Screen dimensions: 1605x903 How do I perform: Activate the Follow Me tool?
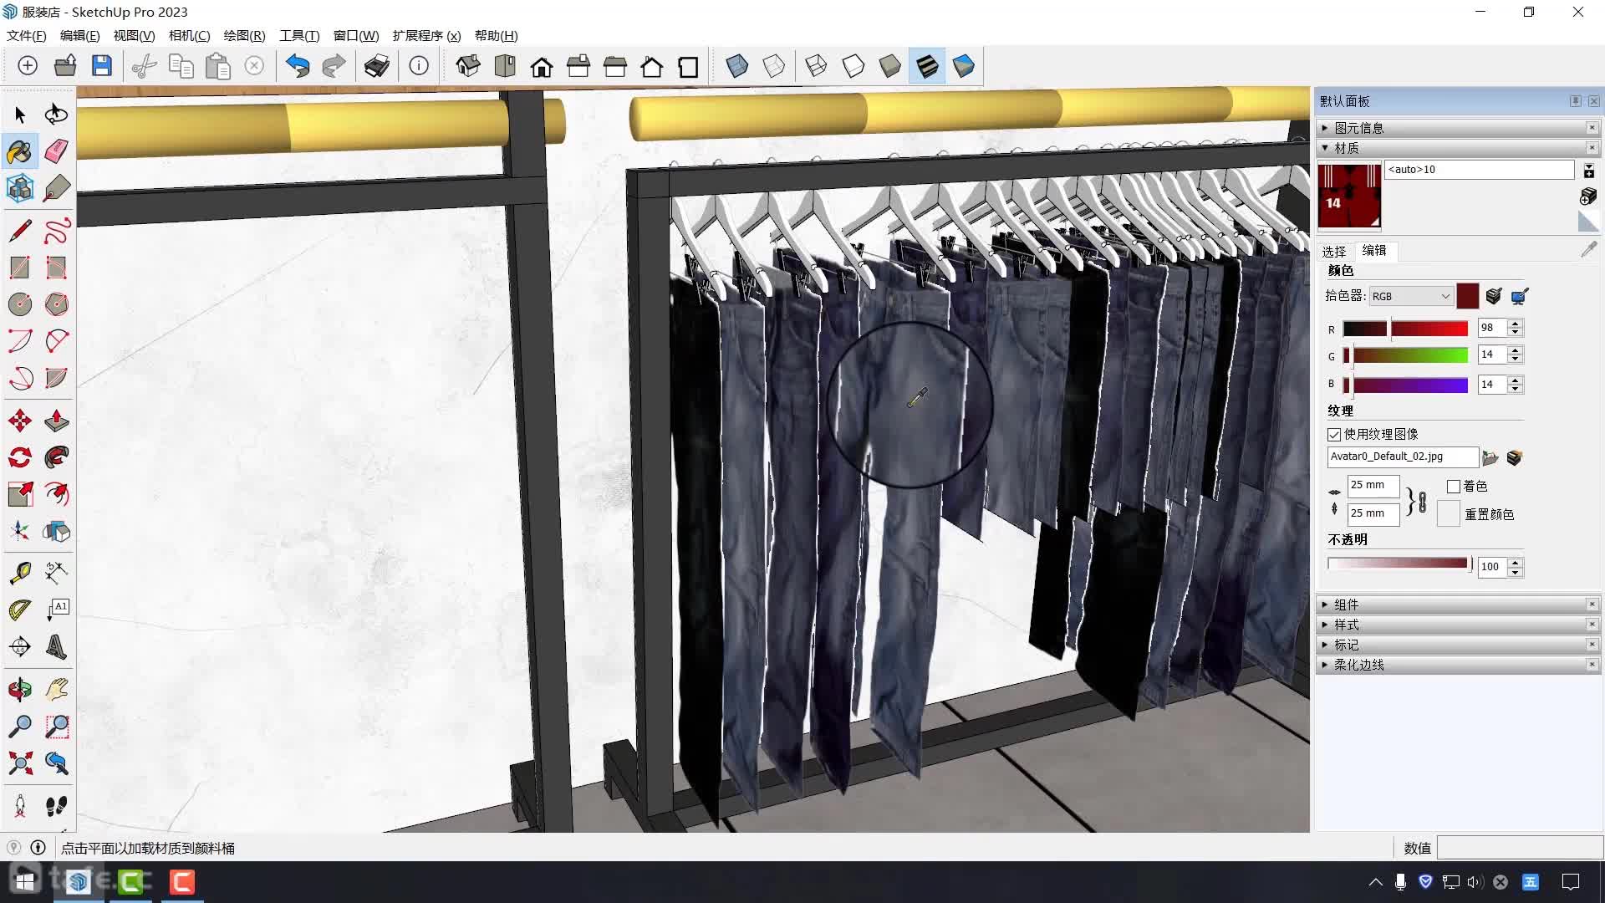tap(56, 457)
